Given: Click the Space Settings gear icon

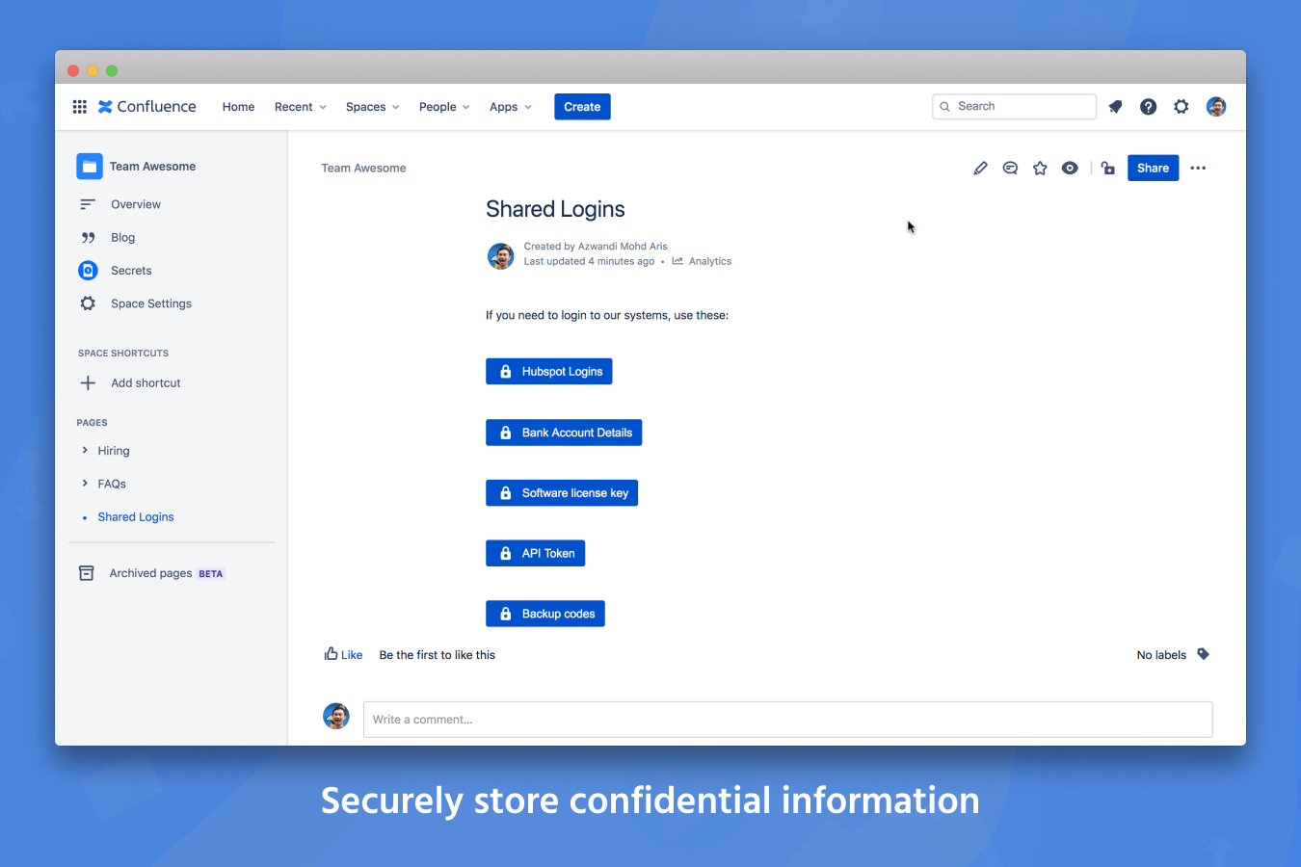Looking at the screenshot, I should tap(88, 303).
